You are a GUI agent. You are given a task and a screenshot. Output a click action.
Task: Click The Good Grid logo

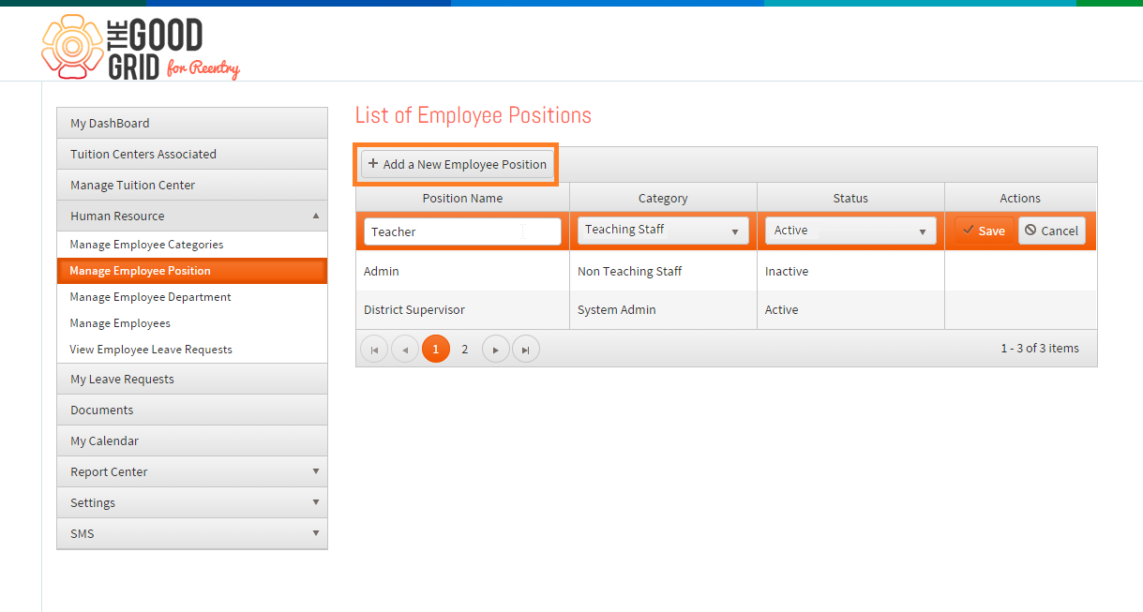pos(141,47)
